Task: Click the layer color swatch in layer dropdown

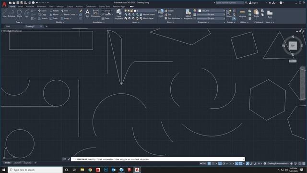Action: tap(135, 11)
